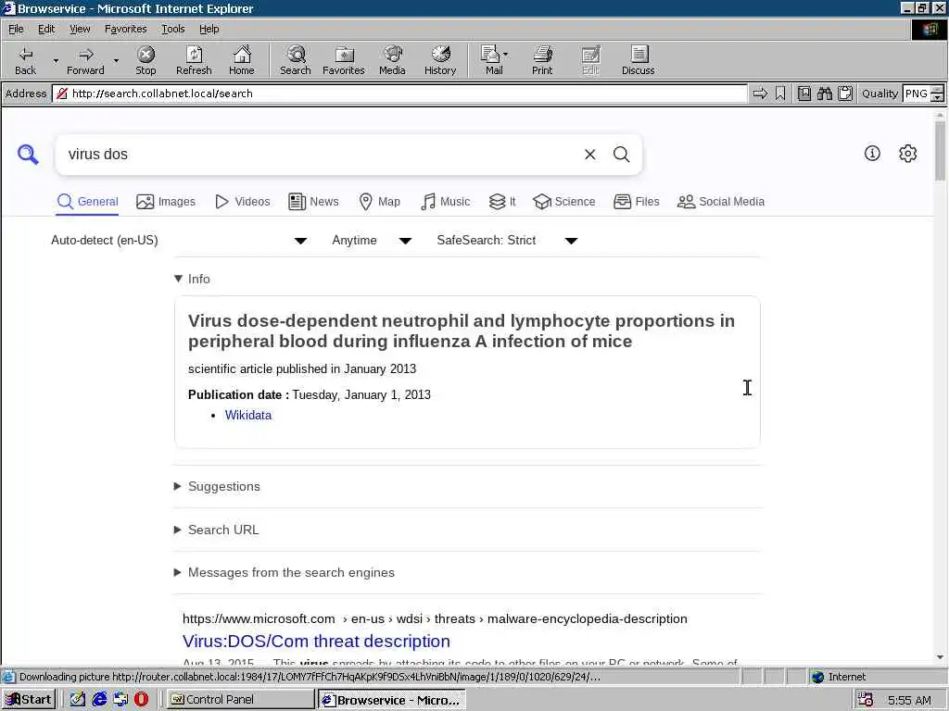Switch to the Map tab
Image resolution: width=949 pixels, height=711 pixels.
coord(379,202)
